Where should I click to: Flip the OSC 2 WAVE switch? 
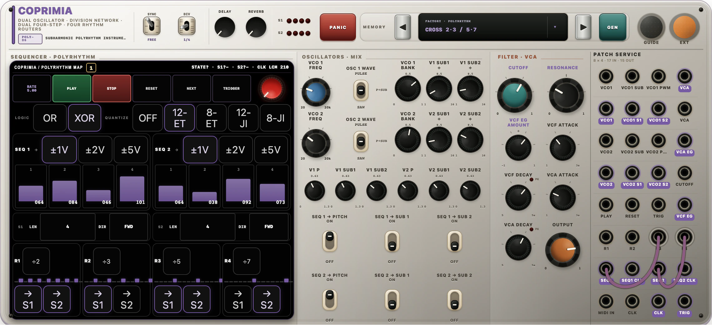pyautogui.click(x=361, y=141)
